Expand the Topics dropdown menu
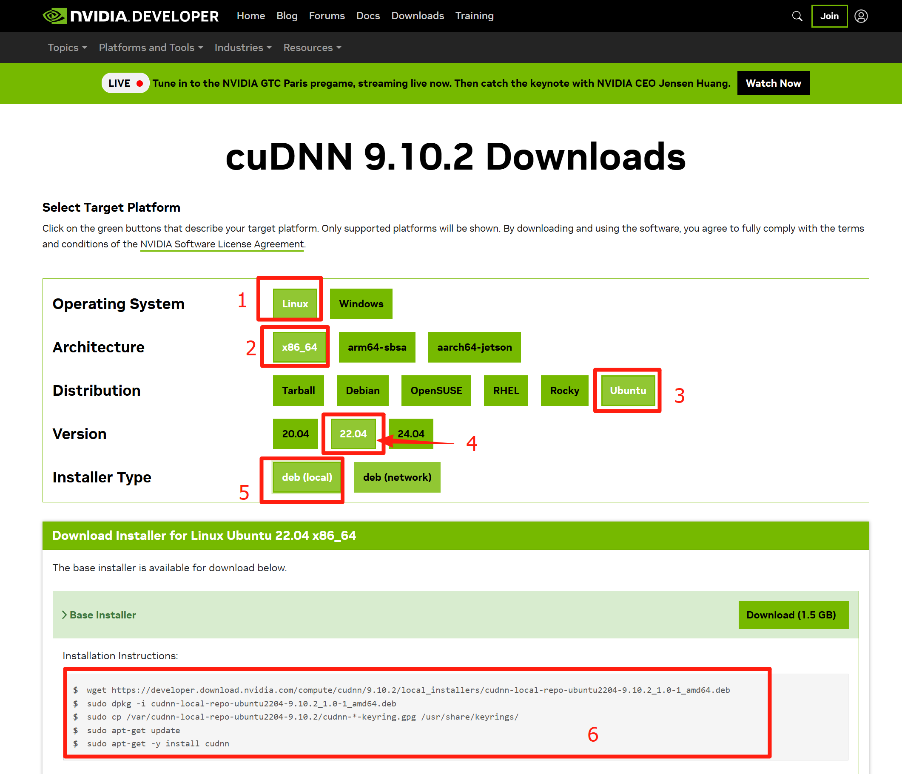902x774 pixels. pos(68,48)
